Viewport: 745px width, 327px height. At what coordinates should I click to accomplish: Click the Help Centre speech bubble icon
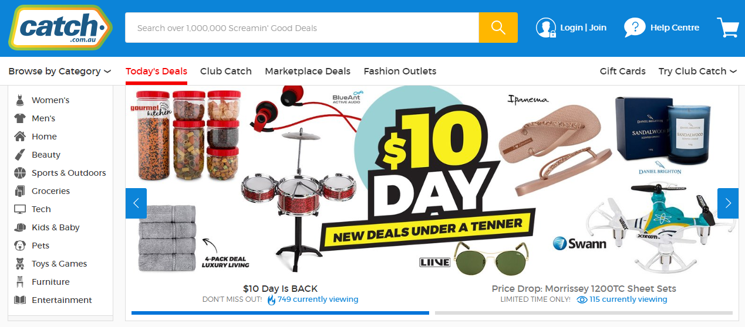click(634, 28)
